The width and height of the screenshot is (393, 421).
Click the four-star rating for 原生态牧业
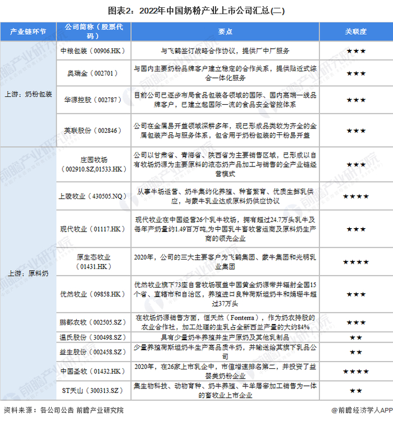pyautogui.click(x=356, y=262)
